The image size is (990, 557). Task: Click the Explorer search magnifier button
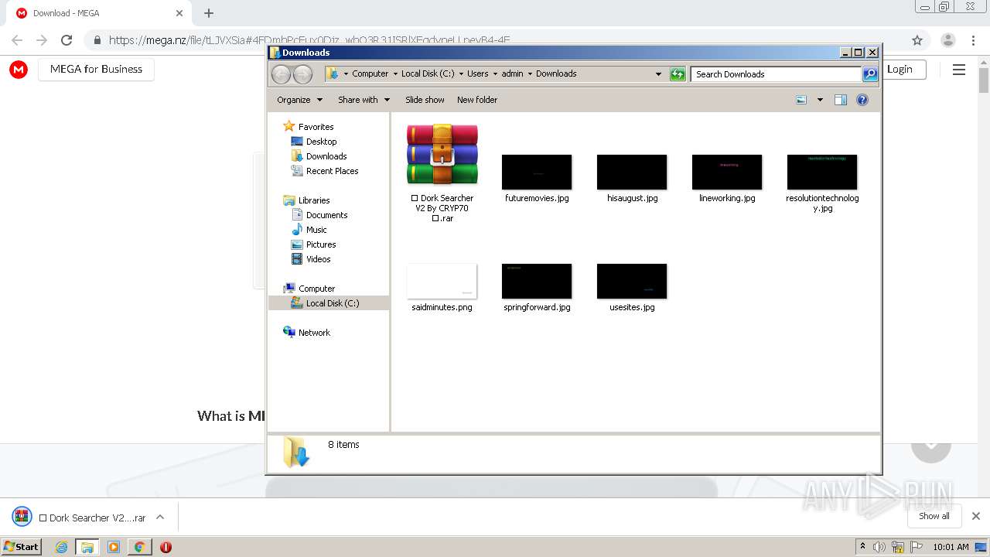click(x=870, y=74)
